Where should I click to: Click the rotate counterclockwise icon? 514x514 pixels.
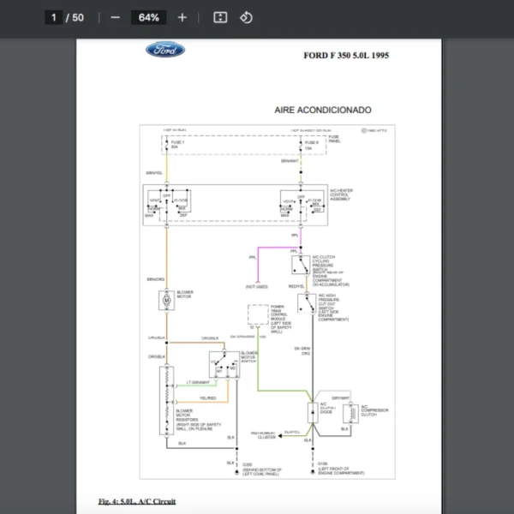point(246,17)
